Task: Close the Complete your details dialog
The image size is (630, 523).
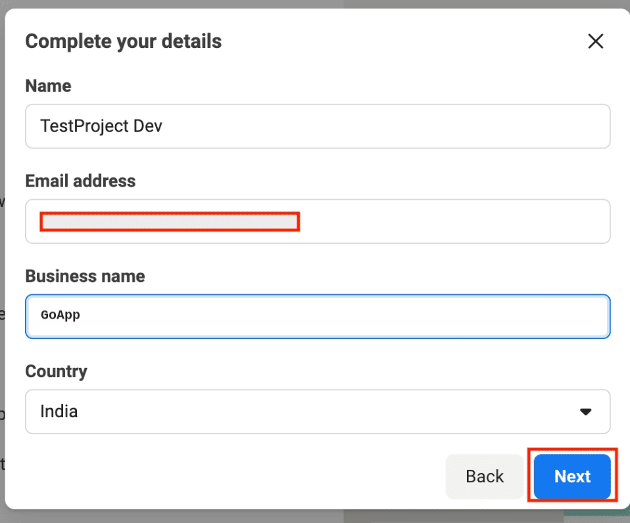Action: [x=595, y=41]
